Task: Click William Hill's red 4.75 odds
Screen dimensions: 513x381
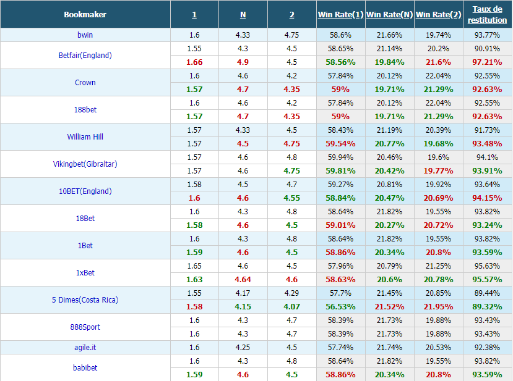Action: pyautogui.click(x=292, y=144)
